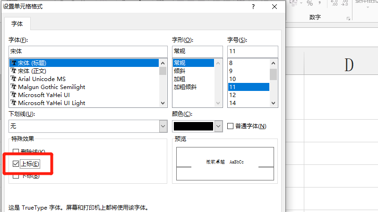Viewport: 378px width, 212px height.
Task: Open the 下划线 dropdown list
Action: tap(163, 126)
